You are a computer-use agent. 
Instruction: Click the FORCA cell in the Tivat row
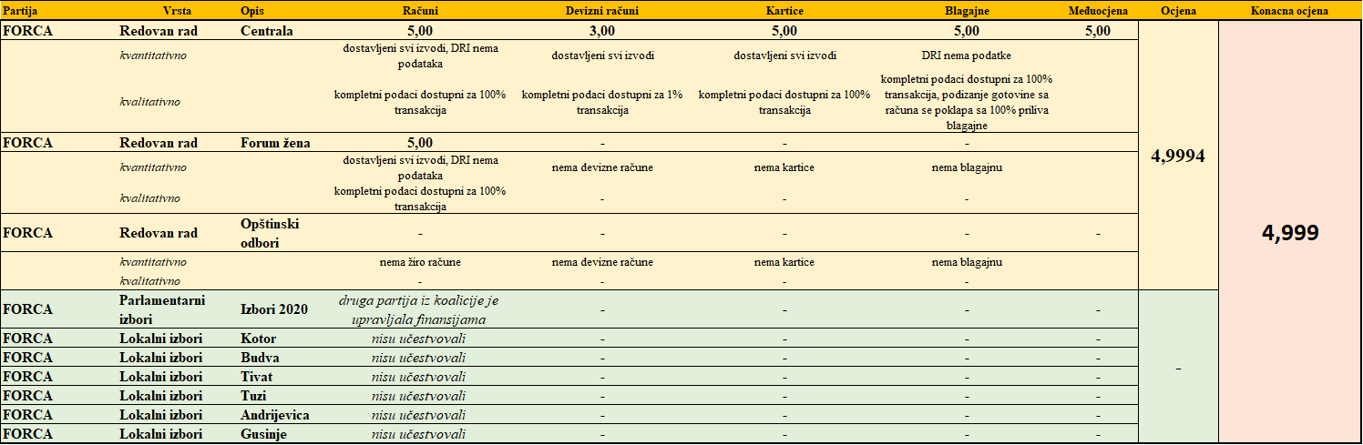28,377
